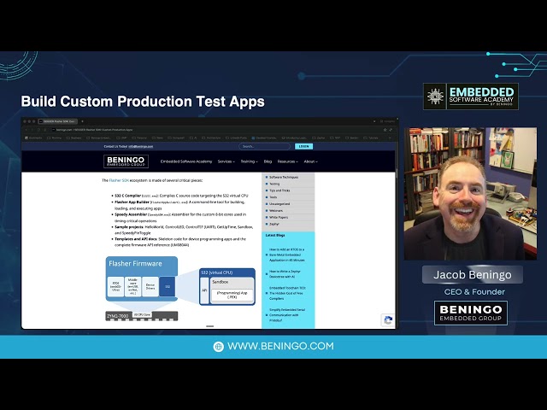Viewport: 547px width, 410px height.
Task: Open the info@beningo.com email link
Action: [x=140, y=146]
